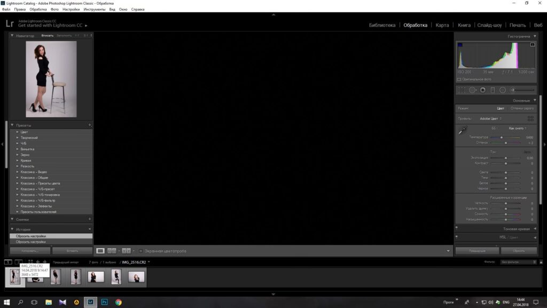Pick the Radial Filter tool
This screenshot has width=547, height=308.
pos(503,90)
